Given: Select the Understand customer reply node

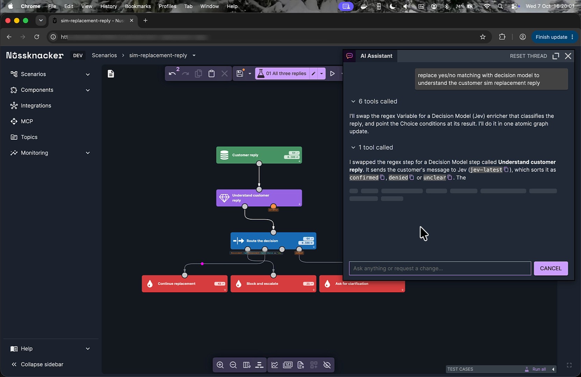Looking at the screenshot, I should click(x=259, y=198).
